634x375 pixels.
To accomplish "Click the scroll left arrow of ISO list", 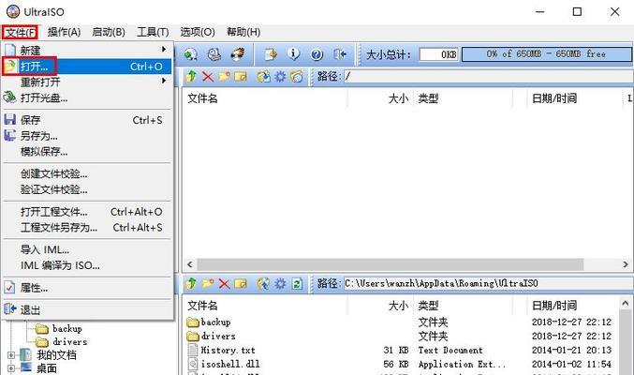I will click(189, 264).
